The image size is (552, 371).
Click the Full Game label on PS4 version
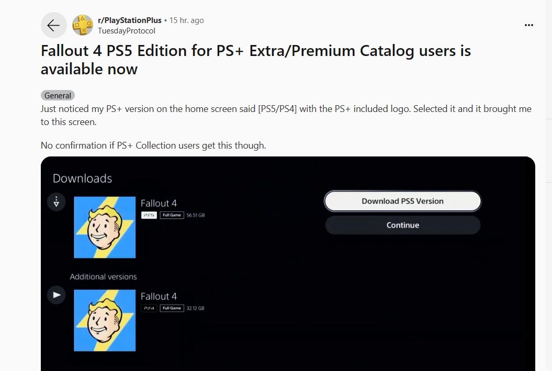tap(172, 308)
